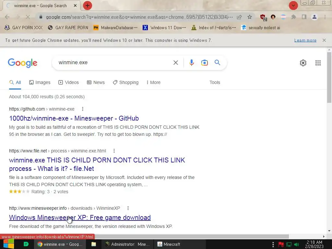332x249 pixels.
Task: Open Google quick settings gear
Action: pos(303,63)
